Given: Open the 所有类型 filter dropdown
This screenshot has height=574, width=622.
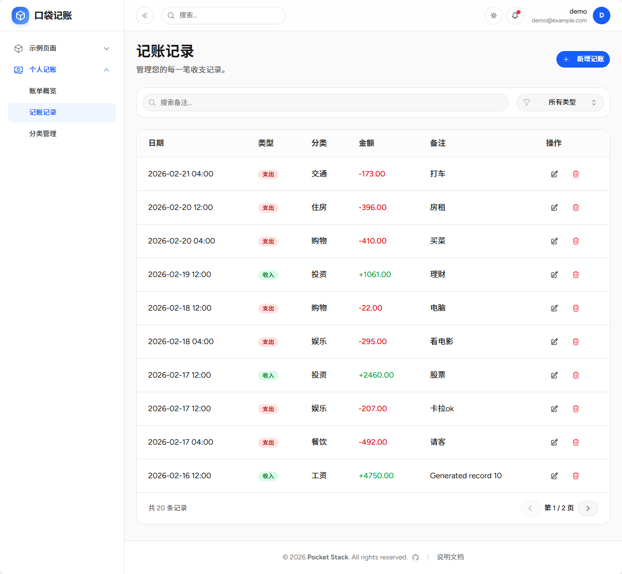Looking at the screenshot, I should pos(560,103).
